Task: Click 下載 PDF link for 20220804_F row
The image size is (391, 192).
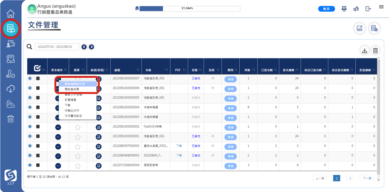Action: click(179, 155)
